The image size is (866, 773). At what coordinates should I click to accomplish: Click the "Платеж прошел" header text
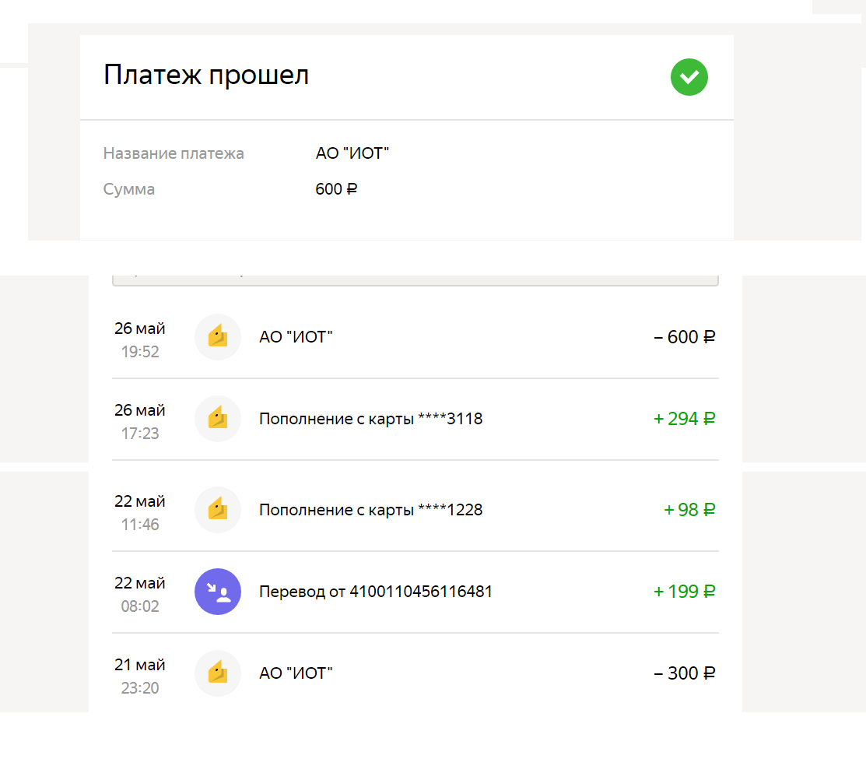(x=206, y=75)
